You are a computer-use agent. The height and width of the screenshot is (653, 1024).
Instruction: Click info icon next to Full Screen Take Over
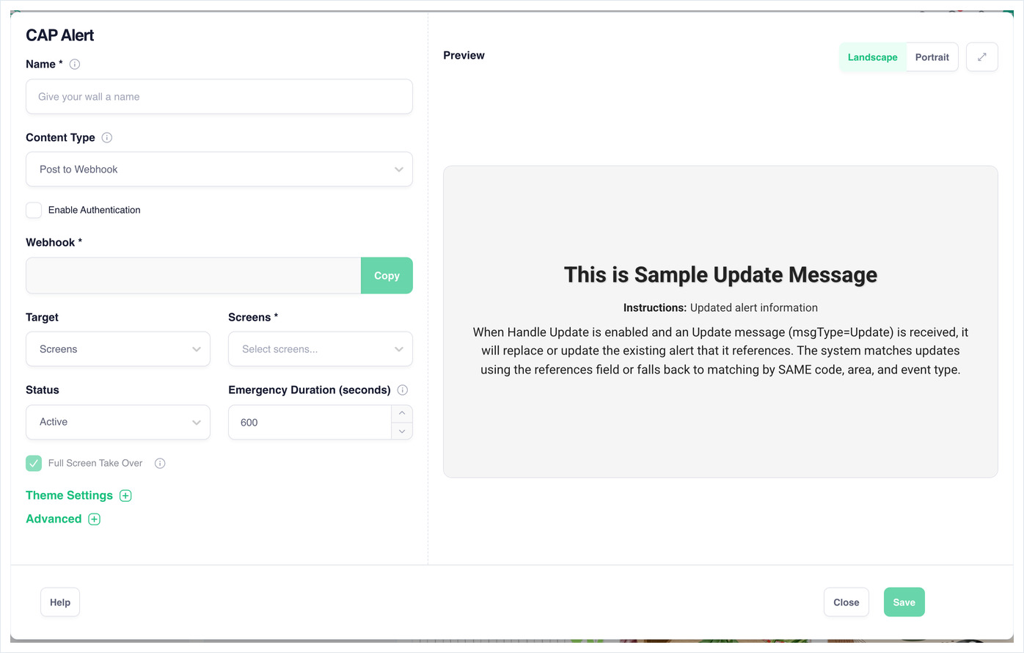click(x=160, y=463)
